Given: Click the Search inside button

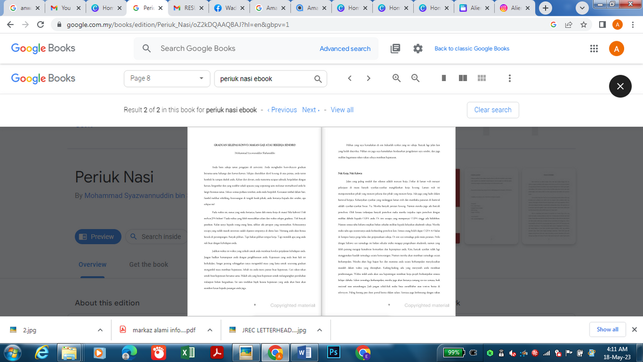Looking at the screenshot, I should 155,236.
